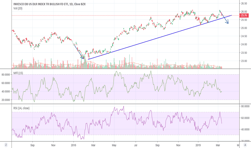The width and height of the screenshot is (251, 148).
Task: Click the Vol (20) indicator label
Action: click(18, 8)
